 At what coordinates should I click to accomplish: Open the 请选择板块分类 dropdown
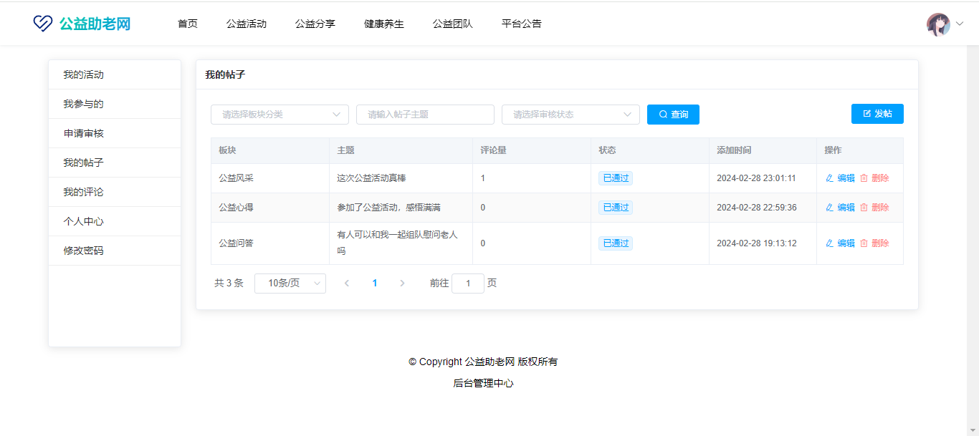point(280,115)
